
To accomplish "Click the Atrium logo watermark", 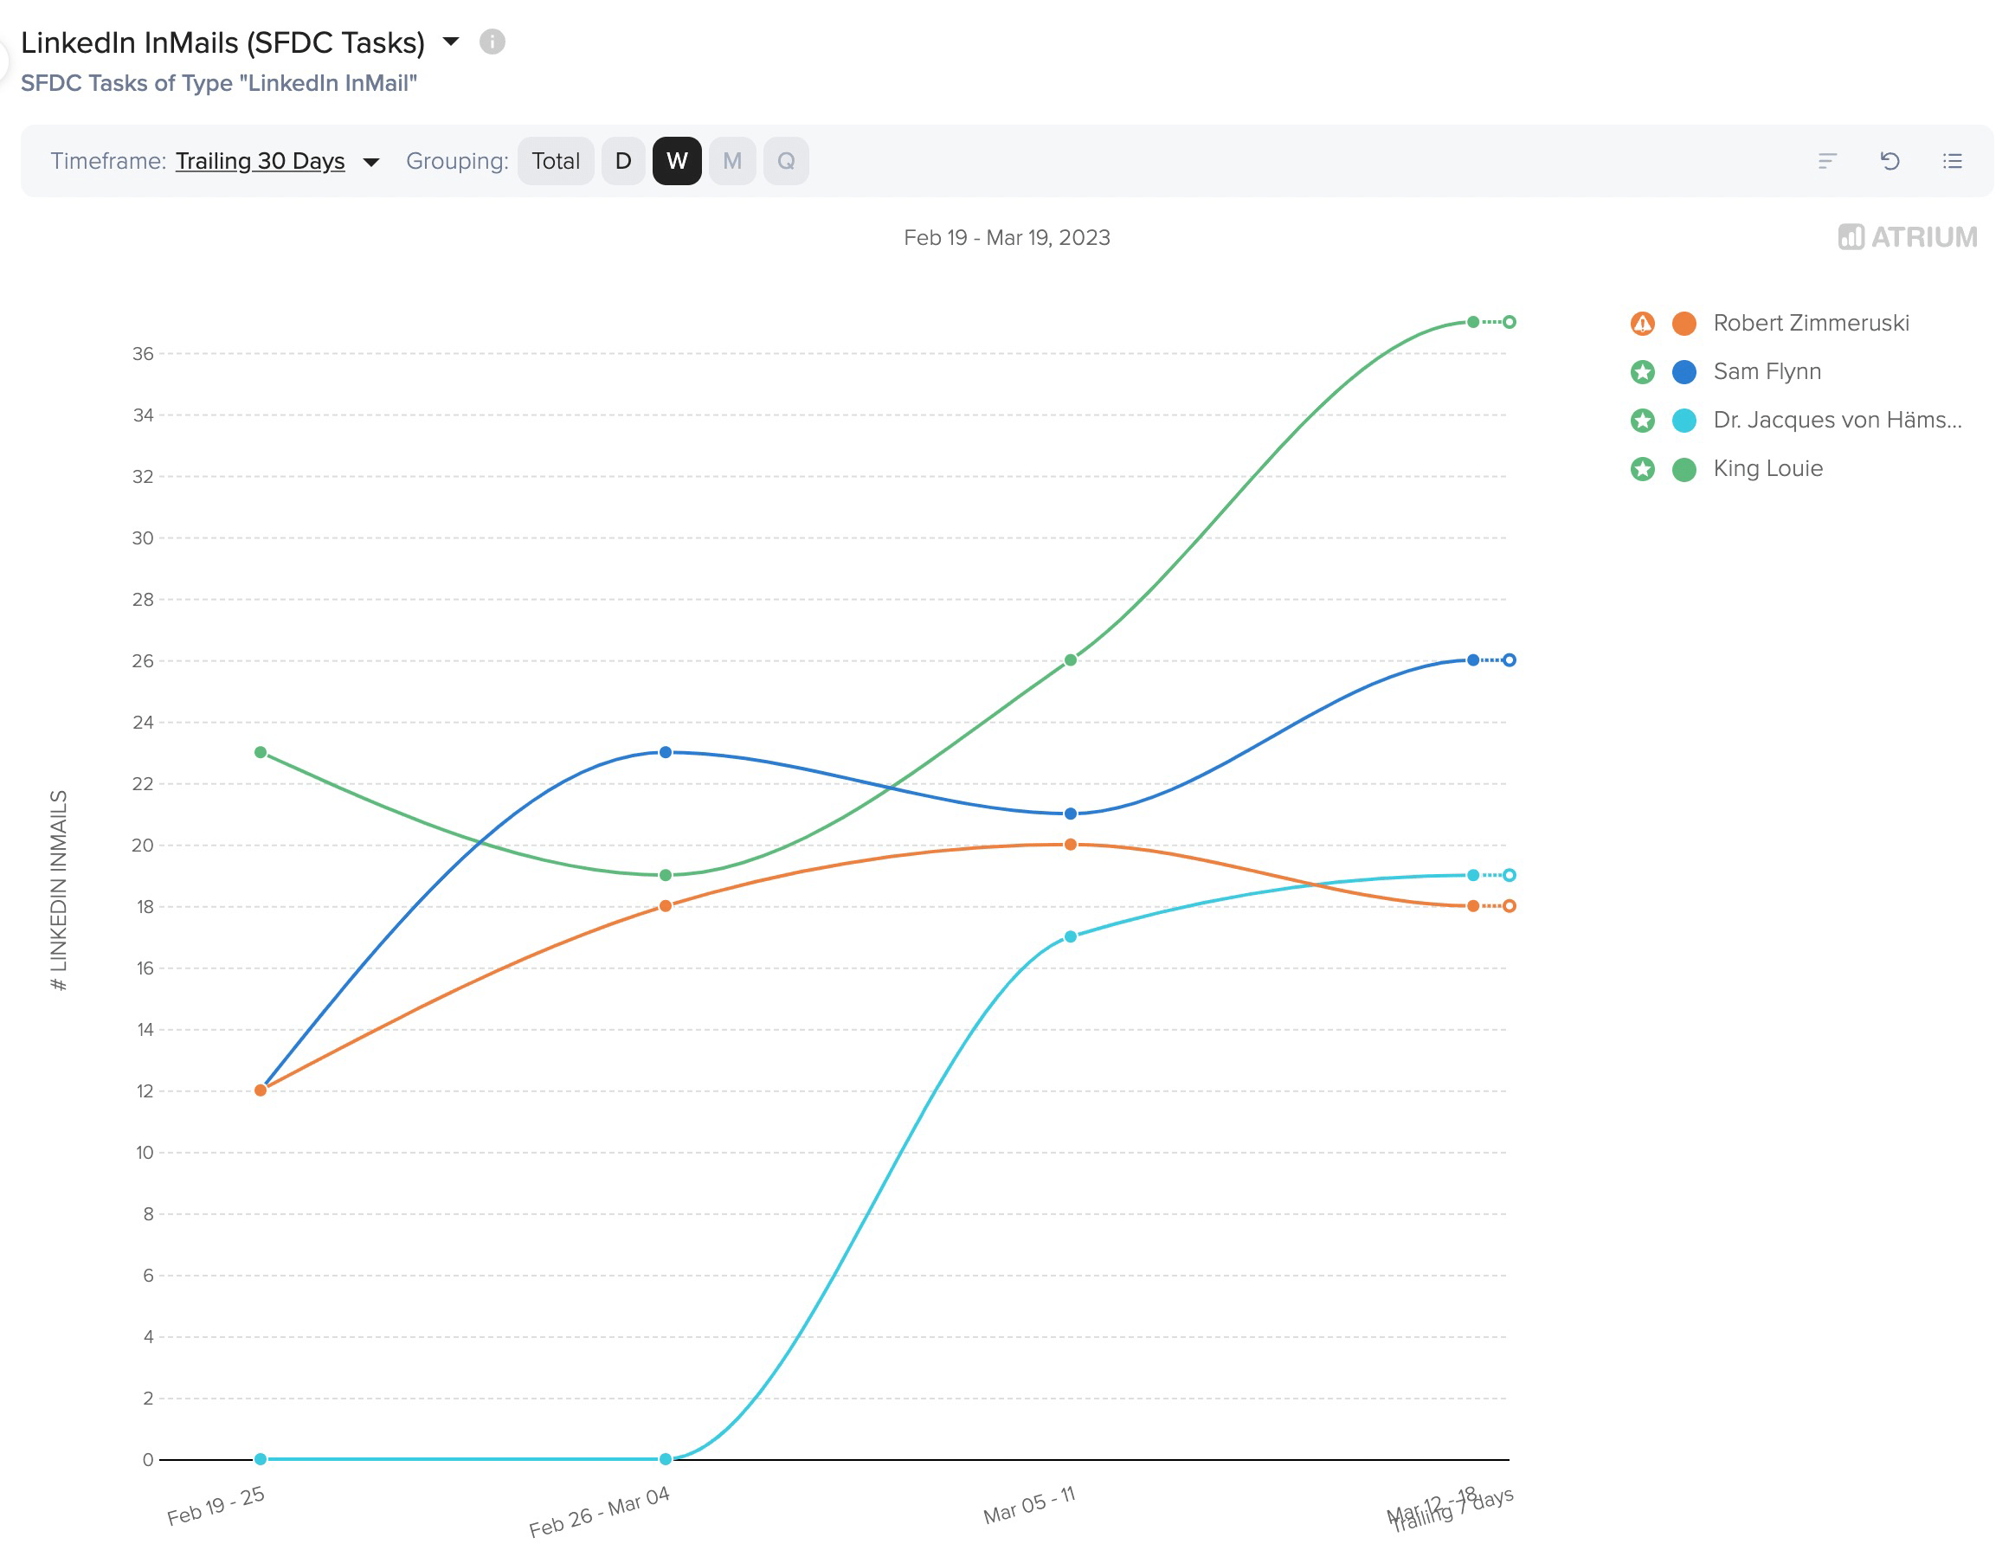I will 1907,237.
